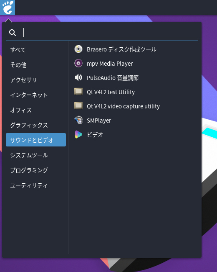Click Qt V4L2 video capture utility icon
The image size is (217, 272).
pos(78,106)
